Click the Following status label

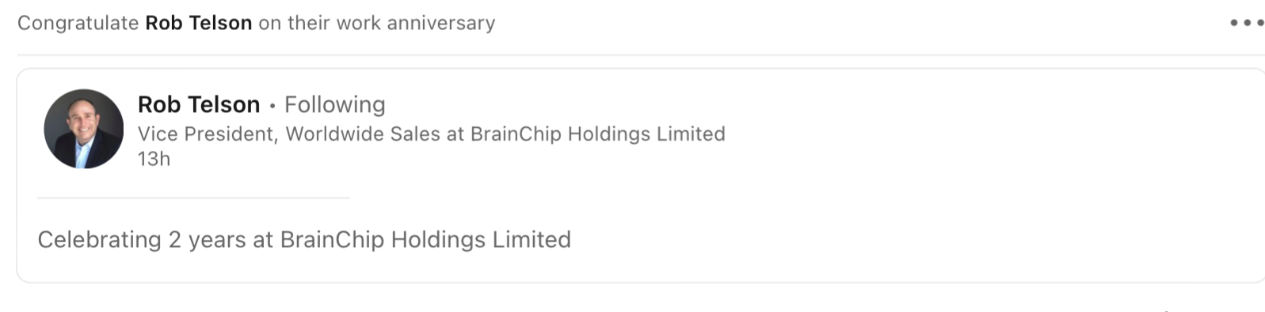click(x=335, y=104)
